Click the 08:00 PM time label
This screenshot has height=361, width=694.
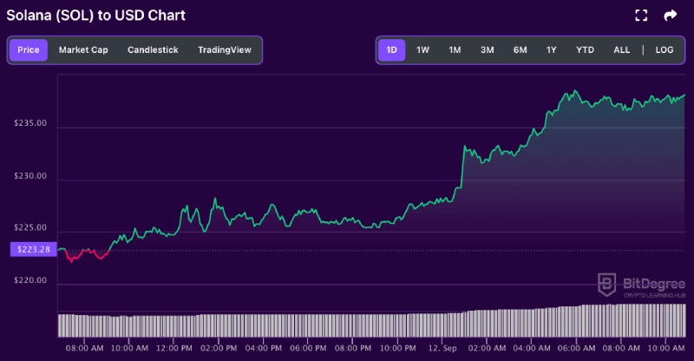coord(353,348)
